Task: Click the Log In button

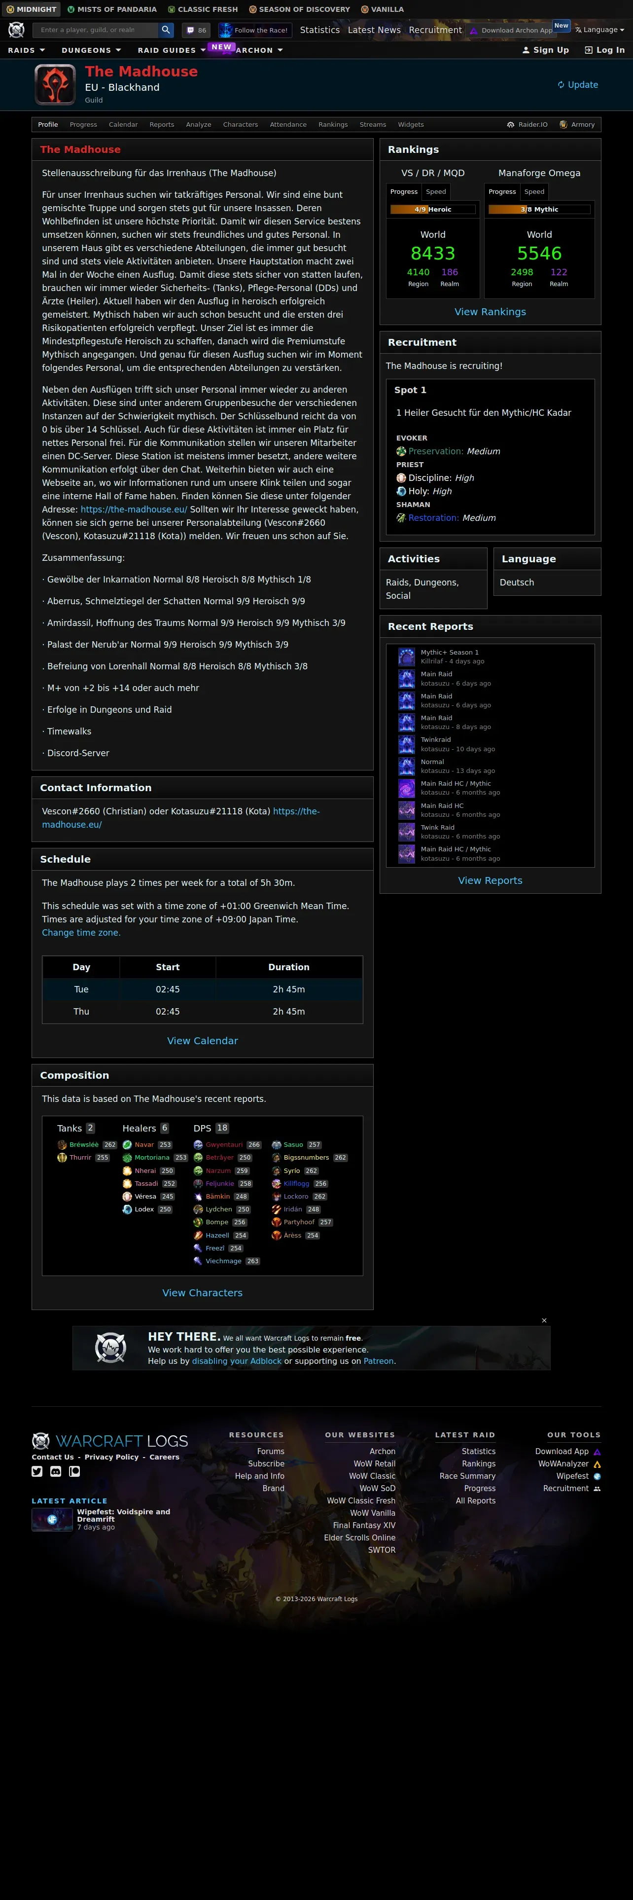Action: [604, 50]
